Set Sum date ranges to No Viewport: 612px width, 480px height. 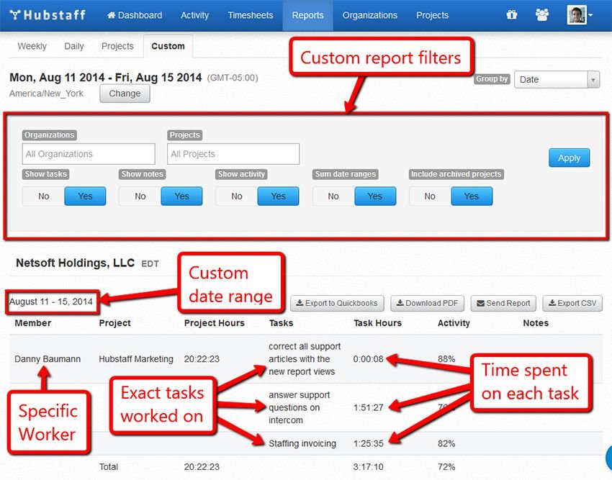[x=333, y=196]
